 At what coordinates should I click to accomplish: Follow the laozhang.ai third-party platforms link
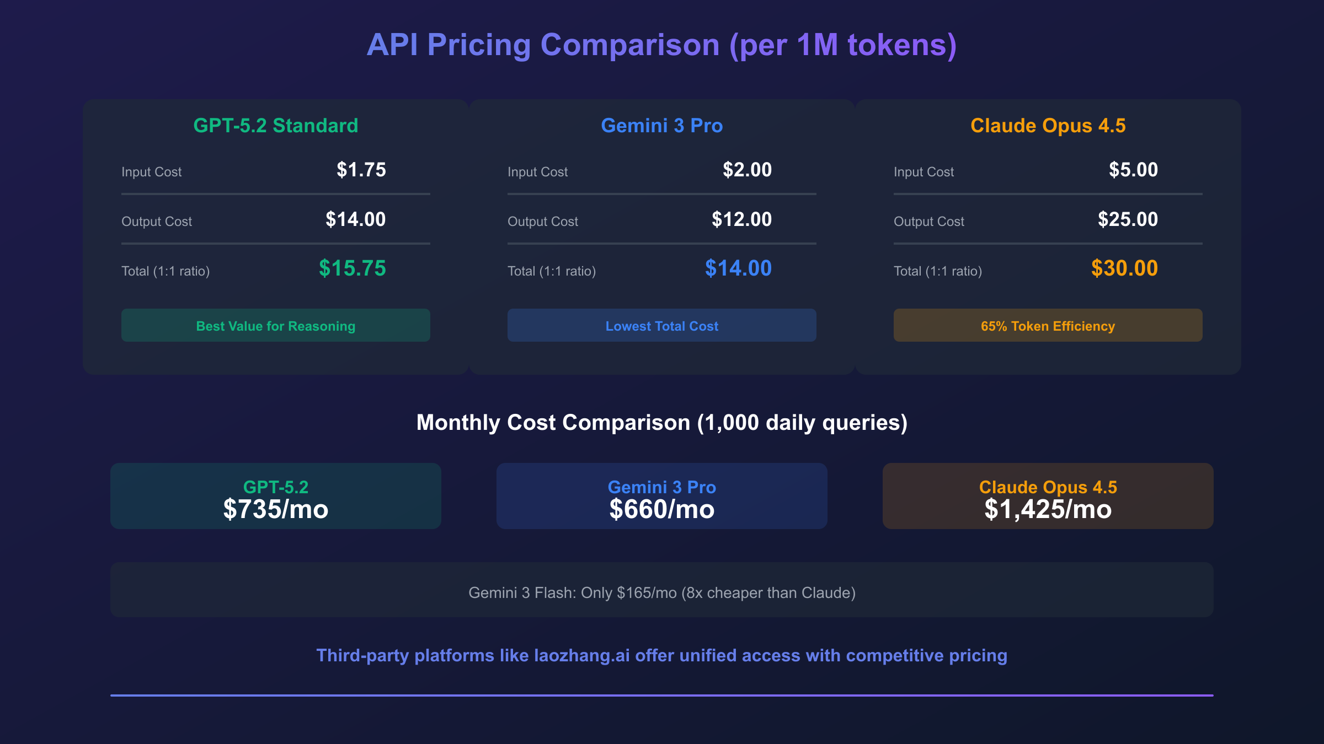tap(662, 655)
